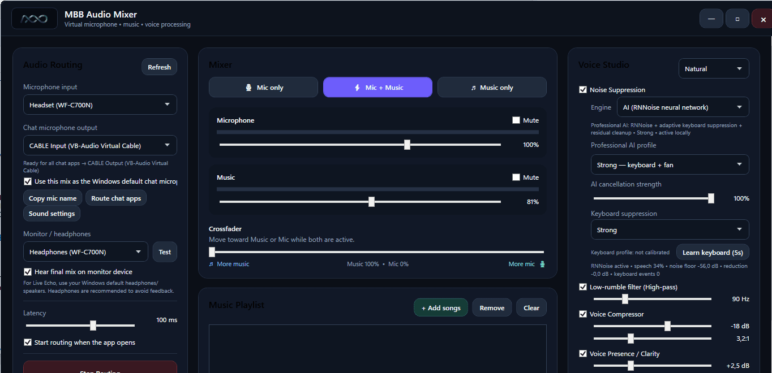Click the MBB Audio Mixer logo icon
The height and width of the screenshot is (373, 772).
35,19
